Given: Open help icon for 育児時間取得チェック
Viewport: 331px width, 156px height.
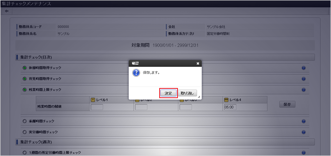Looking at the screenshot, I should point(304,79).
